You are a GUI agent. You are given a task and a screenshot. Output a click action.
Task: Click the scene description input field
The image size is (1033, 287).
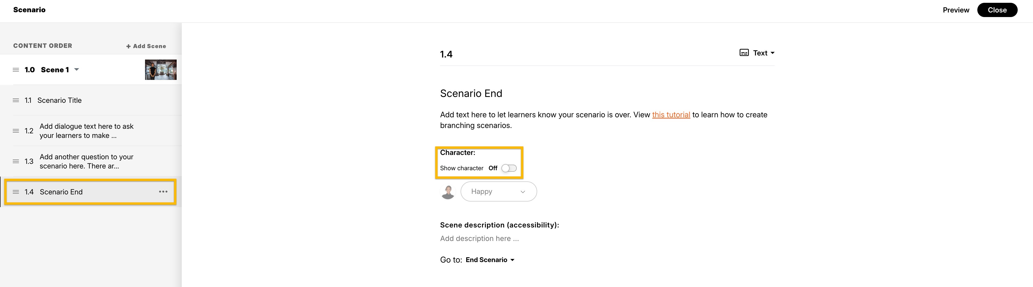click(x=479, y=239)
